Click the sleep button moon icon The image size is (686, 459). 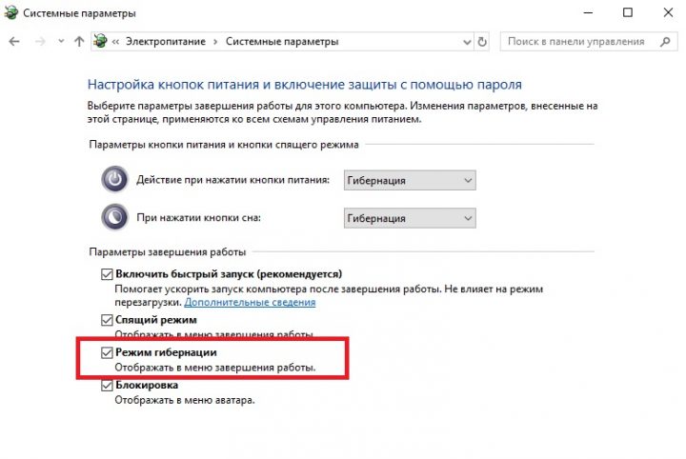pos(113,217)
